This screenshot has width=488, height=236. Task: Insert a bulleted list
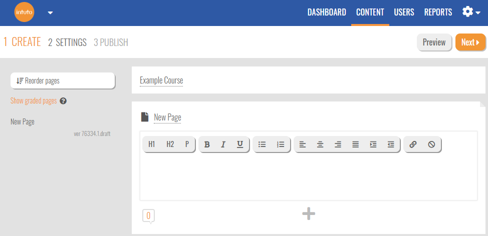(x=262, y=144)
